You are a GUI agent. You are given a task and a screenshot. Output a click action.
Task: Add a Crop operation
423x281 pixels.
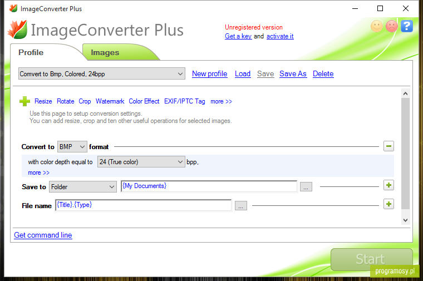85,101
